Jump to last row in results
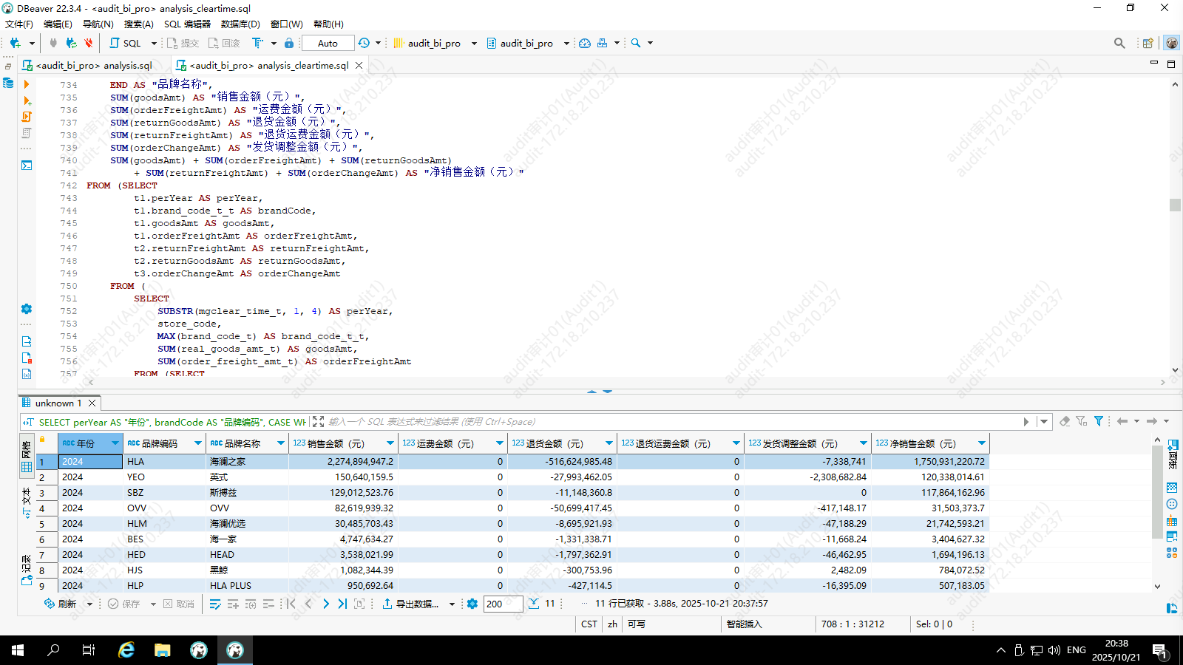The width and height of the screenshot is (1183, 665). click(x=342, y=604)
